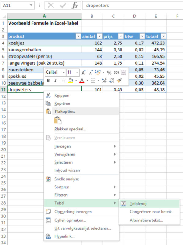This screenshot has width=183, height=245.
Task: Click cell containing kauwgomballen
Action: [x=44, y=50]
